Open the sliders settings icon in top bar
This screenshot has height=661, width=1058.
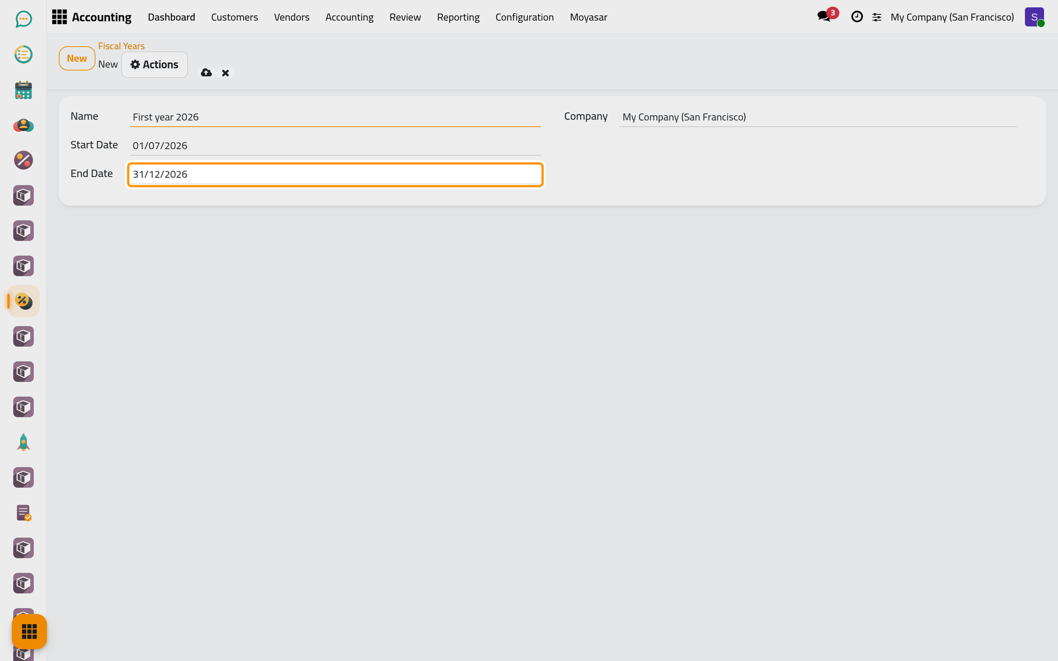tap(877, 17)
